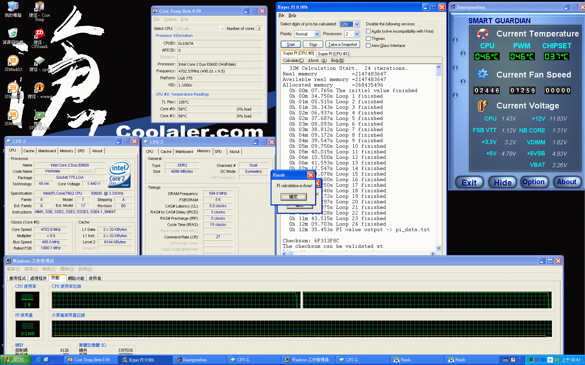Image resolution: width=585 pixels, height=365 pixels.
Task: Click the Exit button in Smart Guardian
Action: [x=469, y=182]
